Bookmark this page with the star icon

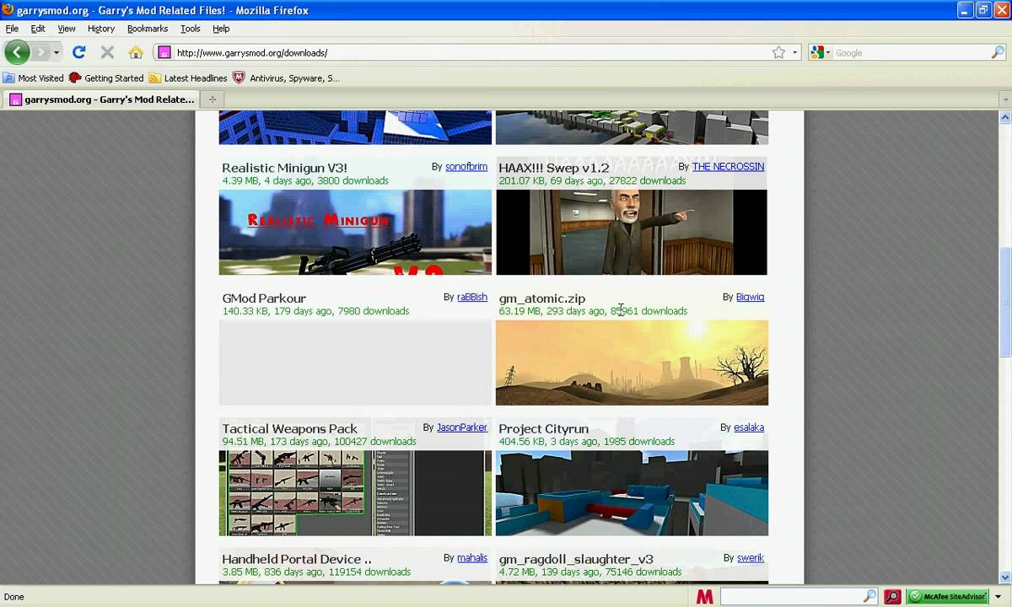pyautogui.click(x=778, y=52)
